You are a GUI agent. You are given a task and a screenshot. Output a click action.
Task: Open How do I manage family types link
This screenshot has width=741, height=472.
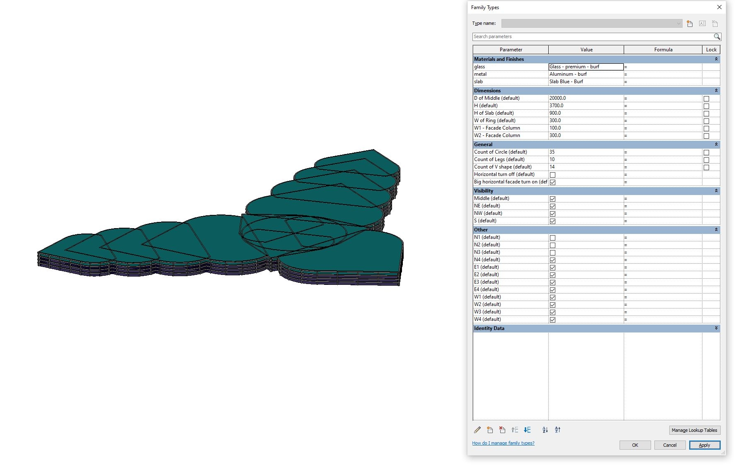(x=503, y=443)
